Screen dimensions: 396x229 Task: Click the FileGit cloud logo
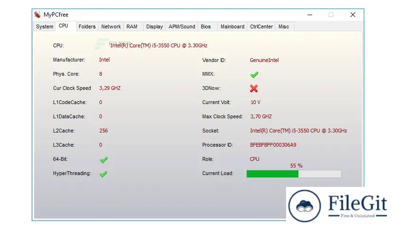click(x=305, y=206)
